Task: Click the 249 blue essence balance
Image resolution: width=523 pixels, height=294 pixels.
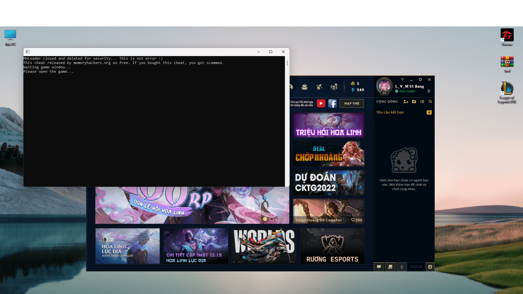Action: [358, 90]
